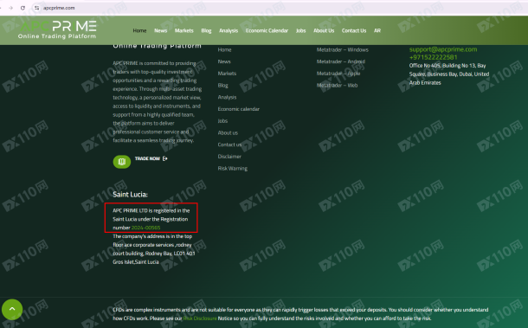Viewport: 528px width, 328px height.
Task: Click the TRADE NOW button
Action: pyautogui.click(x=147, y=158)
